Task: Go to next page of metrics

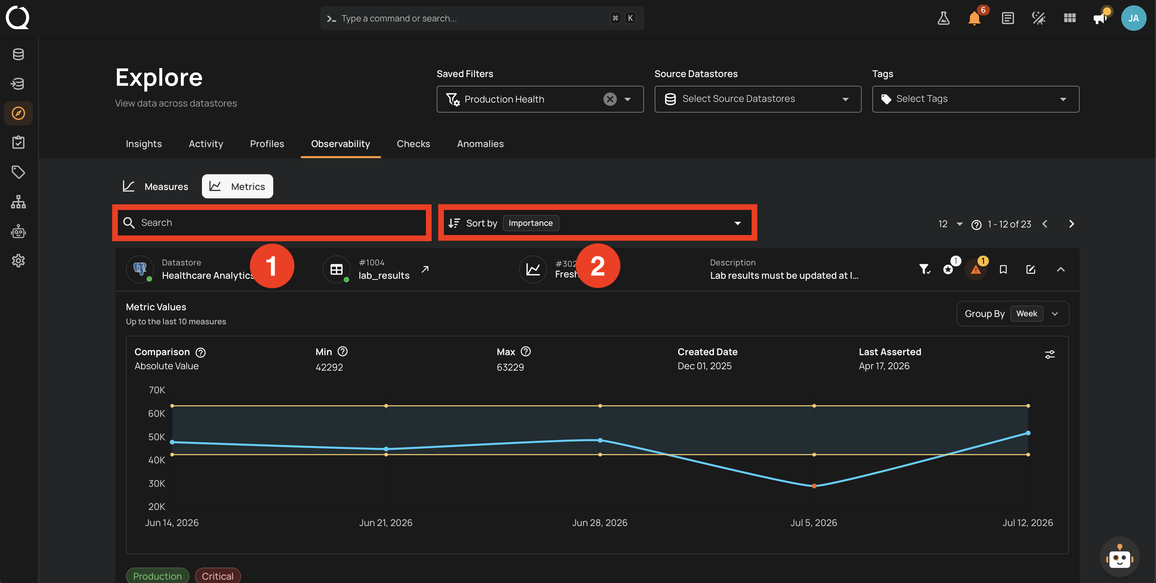Action: coord(1071,224)
